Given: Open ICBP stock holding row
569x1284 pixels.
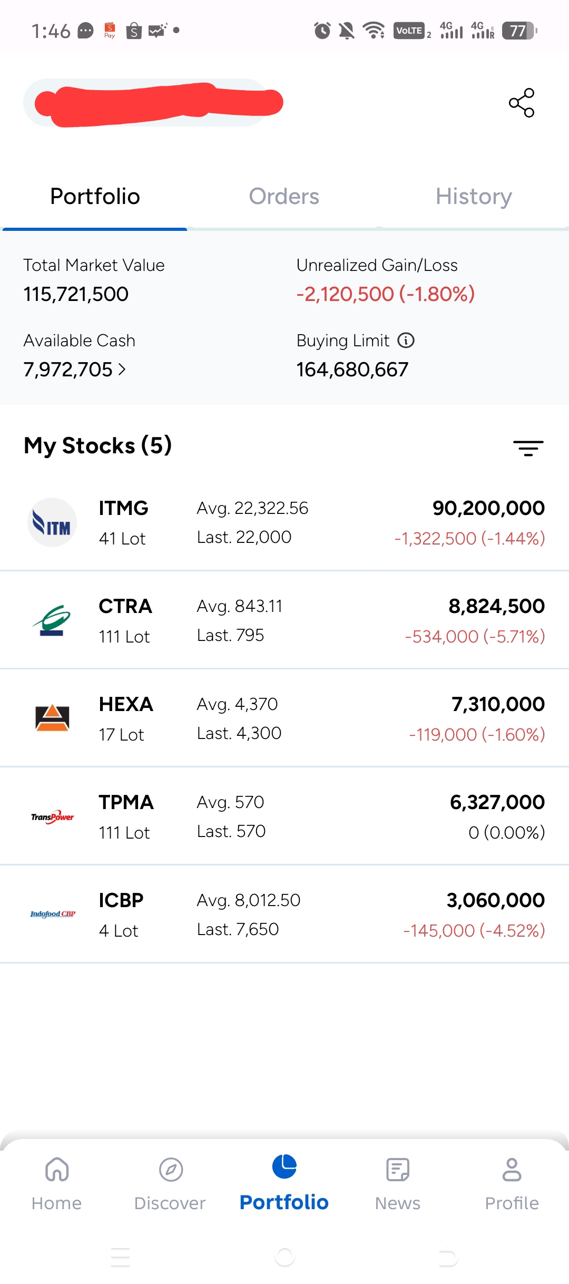Looking at the screenshot, I should pos(284,915).
